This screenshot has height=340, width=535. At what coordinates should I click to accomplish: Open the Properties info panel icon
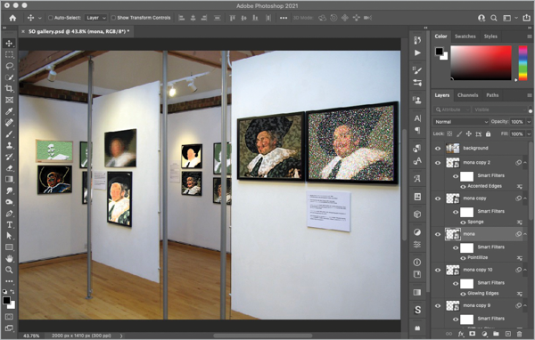417,263
